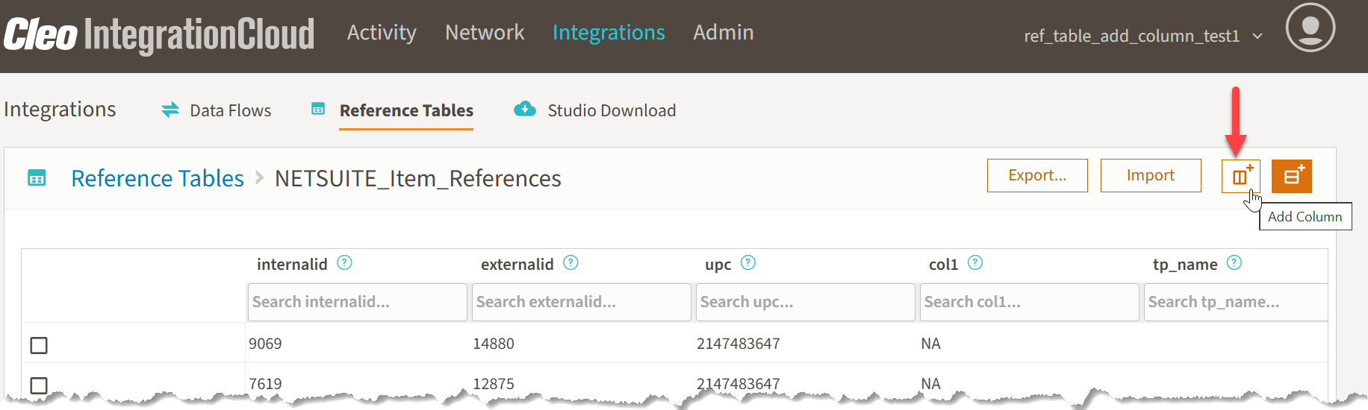This screenshot has width=1368, height=410.
Task: Open the Activity menu
Action: pos(382,33)
